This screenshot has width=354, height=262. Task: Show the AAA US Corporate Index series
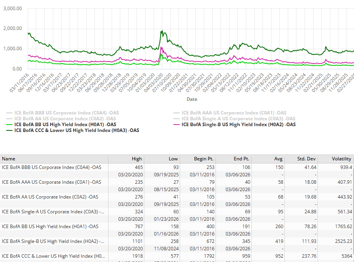pyautogui.click(x=233, y=113)
